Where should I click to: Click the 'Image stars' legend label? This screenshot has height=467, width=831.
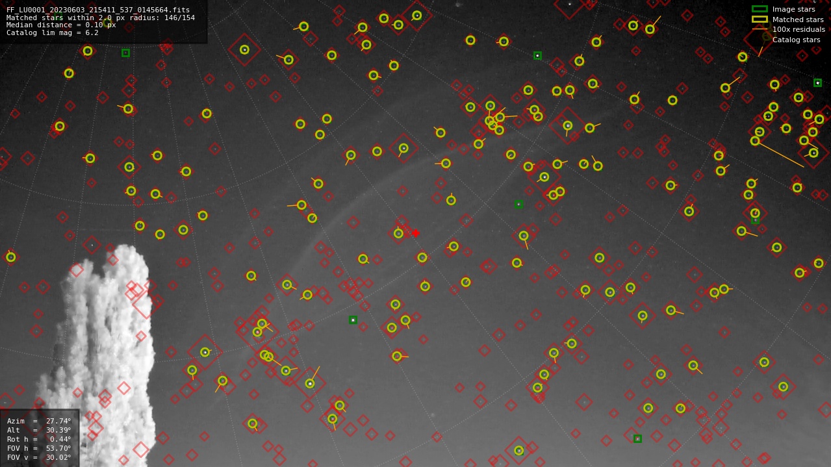click(793, 9)
